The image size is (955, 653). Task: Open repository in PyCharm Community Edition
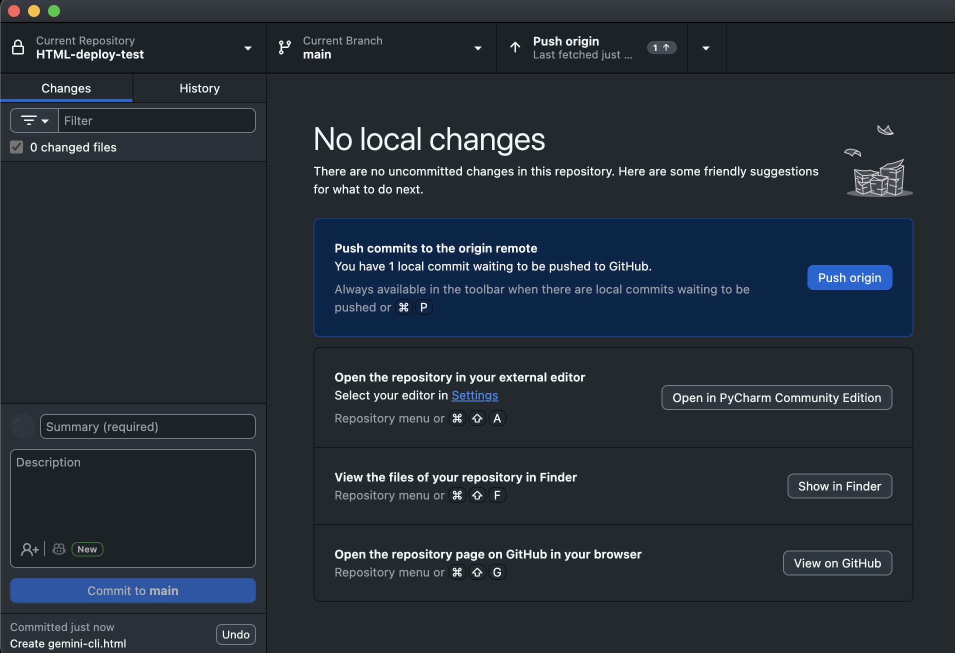click(x=776, y=397)
